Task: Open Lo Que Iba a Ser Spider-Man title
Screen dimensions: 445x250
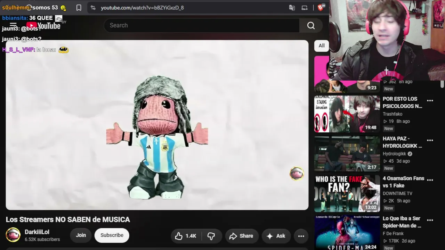Action: pos(402,222)
